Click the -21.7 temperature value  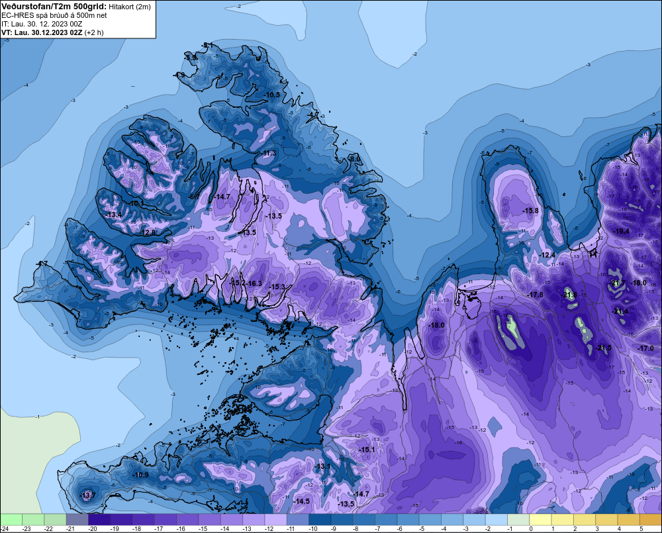click(x=618, y=283)
